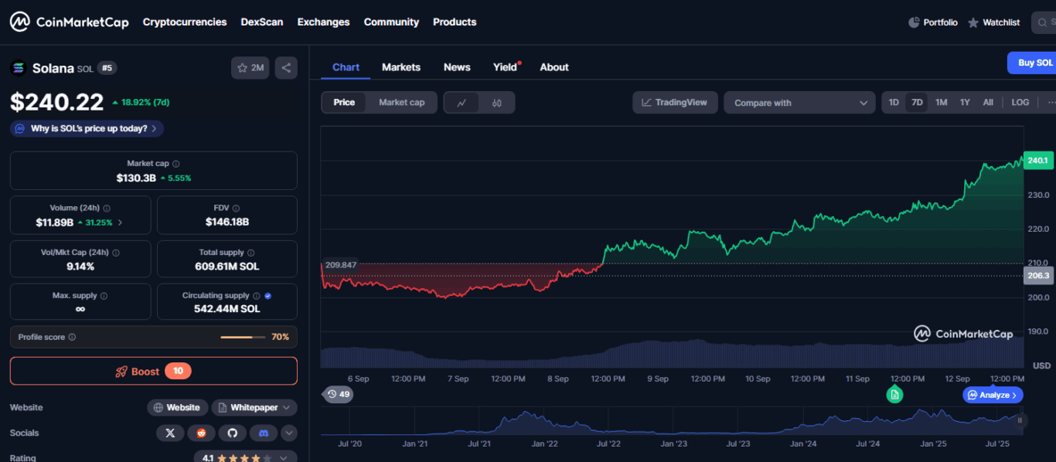Expand the Rating dropdown chevron
The width and height of the screenshot is (1056, 462).
coord(285,458)
